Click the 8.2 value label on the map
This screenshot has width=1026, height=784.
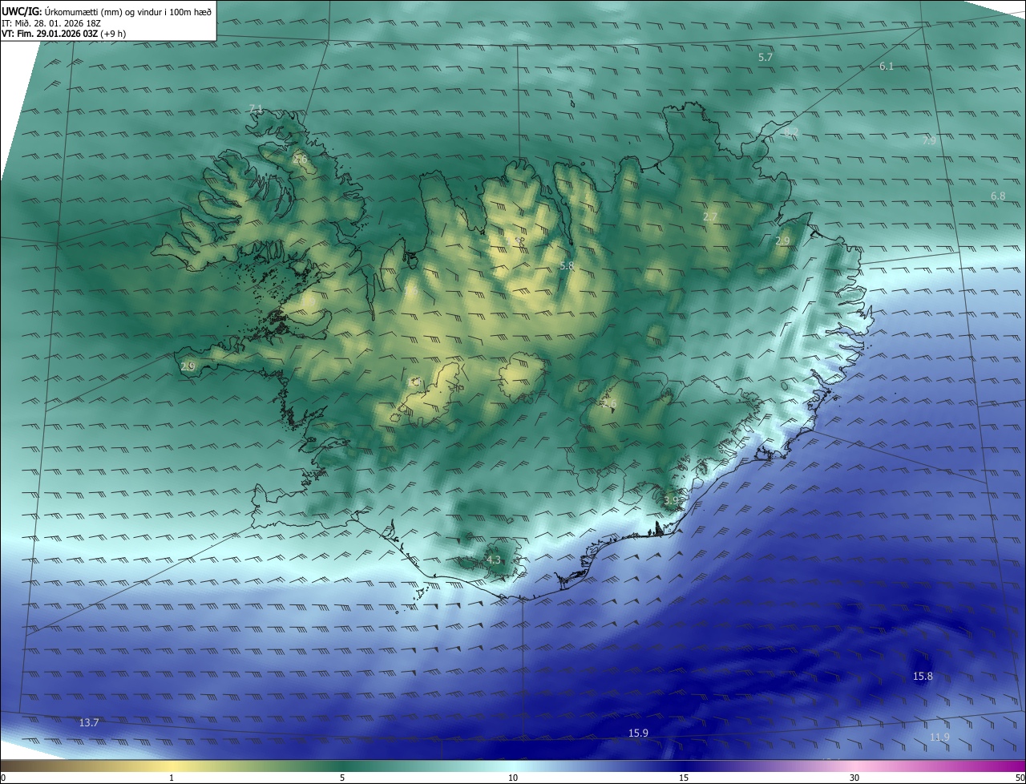point(790,132)
